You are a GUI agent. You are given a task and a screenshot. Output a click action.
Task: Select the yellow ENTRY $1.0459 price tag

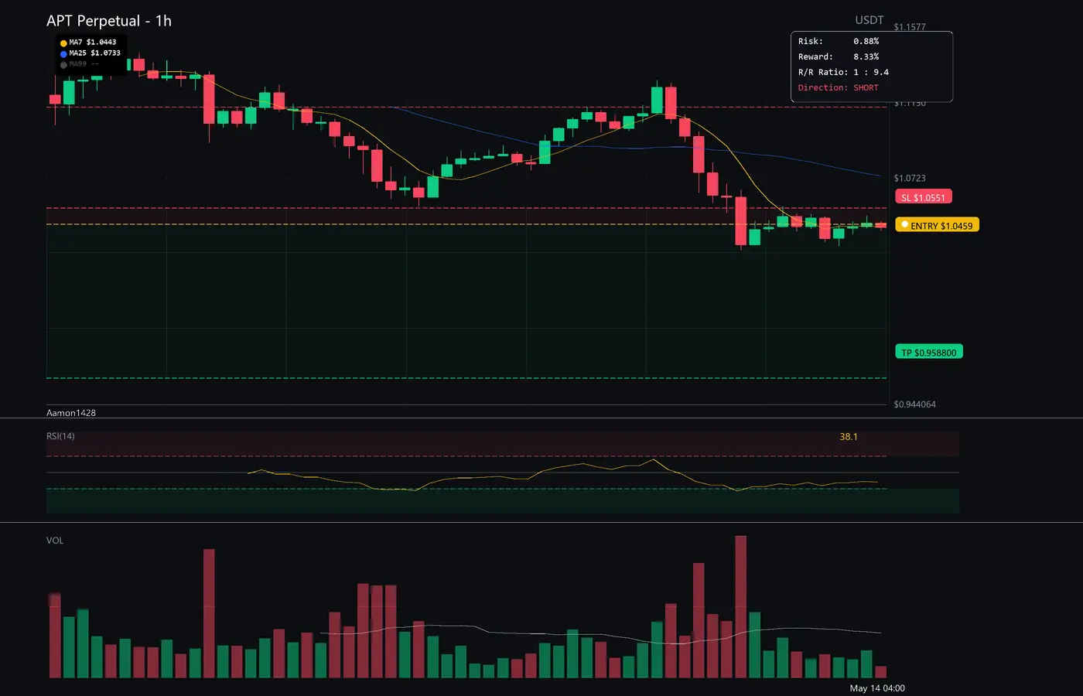(937, 225)
